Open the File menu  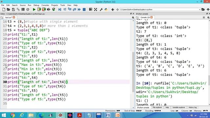(3, 5)
